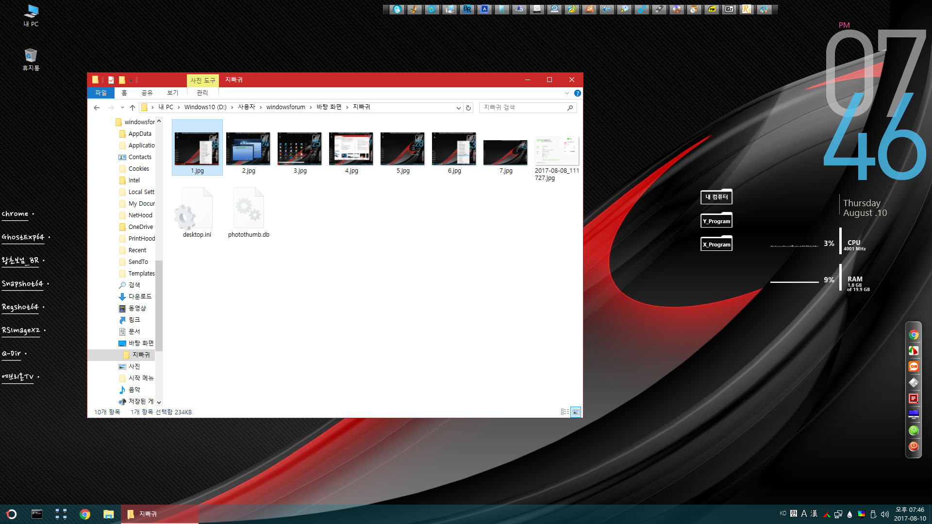Click the green round icon in right dock

(x=914, y=430)
